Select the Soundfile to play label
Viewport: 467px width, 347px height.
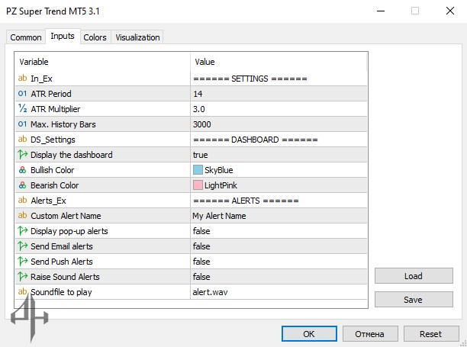coord(61,292)
